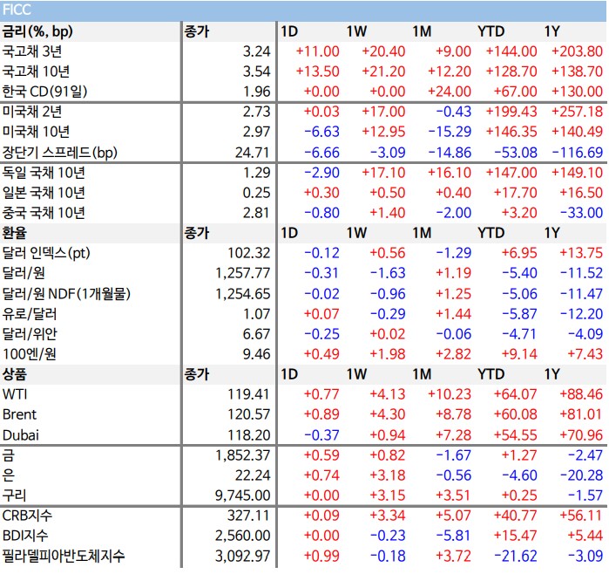The width and height of the screenshot is (609, 574).
Task: Click the 금 row label
Action: [9, 455]
